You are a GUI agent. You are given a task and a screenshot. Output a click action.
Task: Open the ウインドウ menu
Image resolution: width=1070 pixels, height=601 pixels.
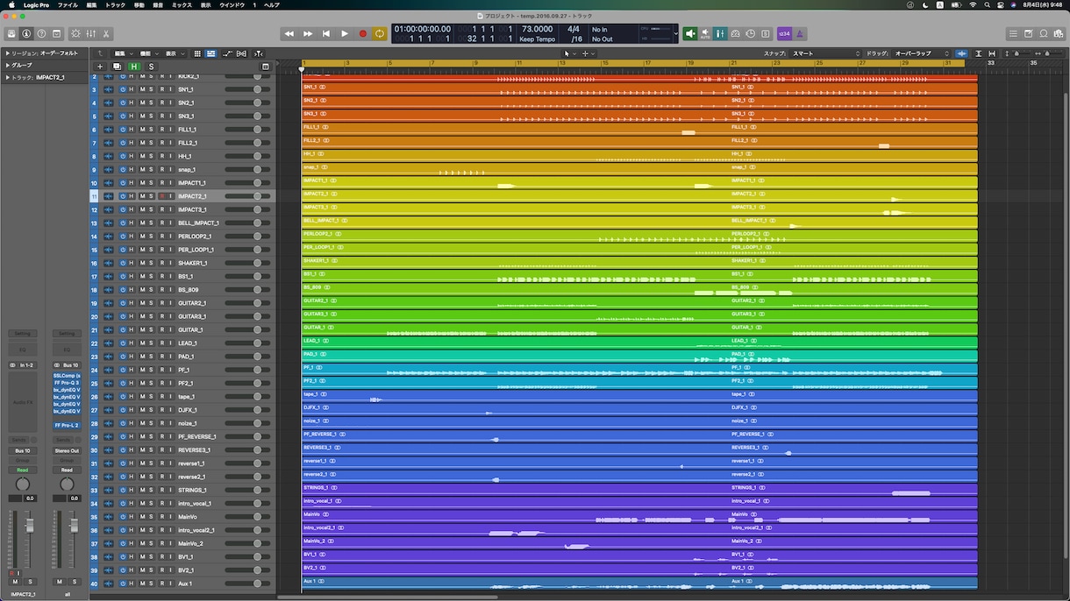232,5
